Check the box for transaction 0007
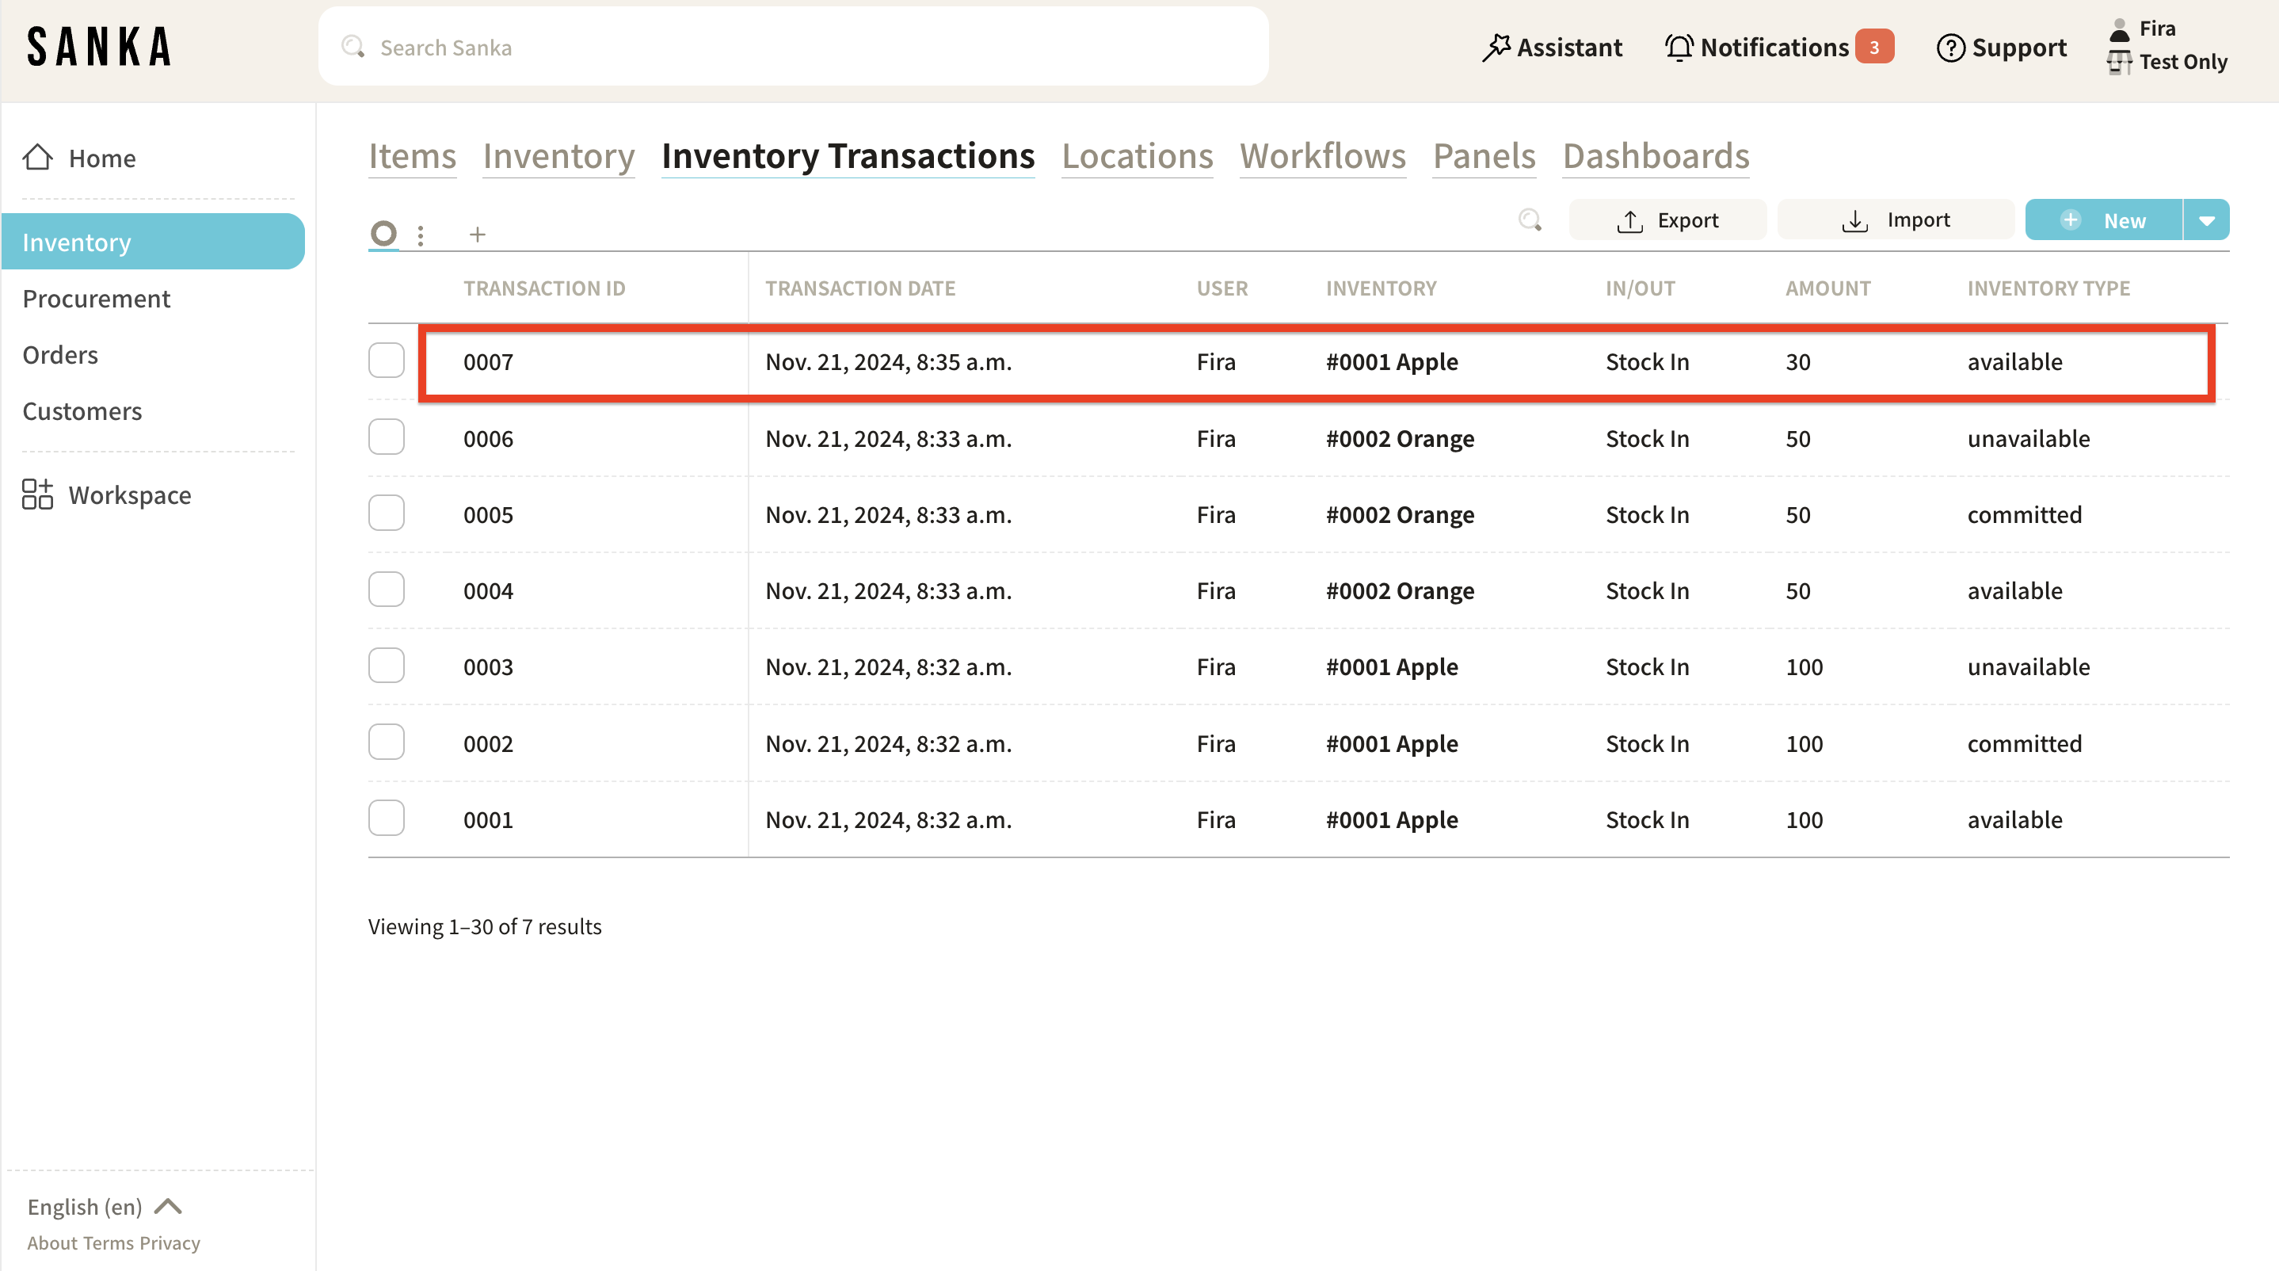Screen dimensions: 2279x1271 point(387,361)
